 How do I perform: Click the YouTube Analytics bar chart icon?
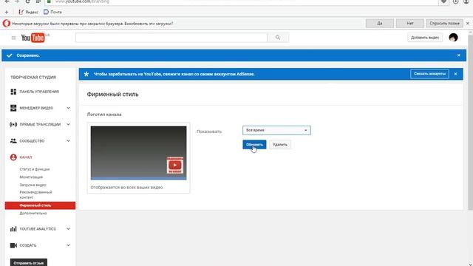(13, 229)
